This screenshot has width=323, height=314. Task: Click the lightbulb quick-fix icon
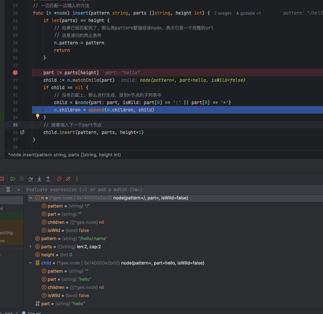[38, 117]
